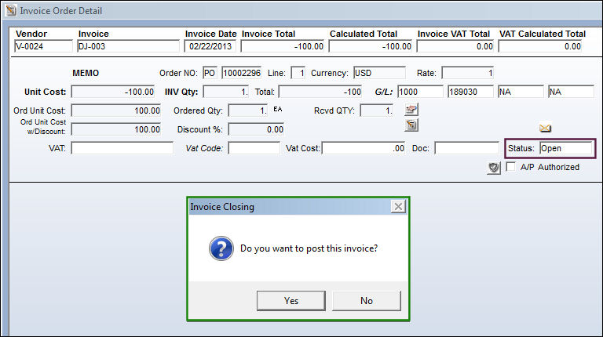Click the Discount % field
This screenshot has height=337, width=603.
(256, 129)
